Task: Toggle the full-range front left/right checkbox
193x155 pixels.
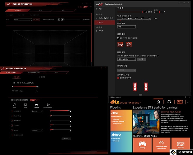Action: 118,78
